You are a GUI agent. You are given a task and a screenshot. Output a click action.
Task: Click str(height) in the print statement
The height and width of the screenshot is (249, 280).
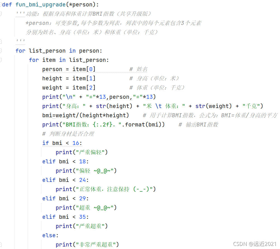[114, 106]
